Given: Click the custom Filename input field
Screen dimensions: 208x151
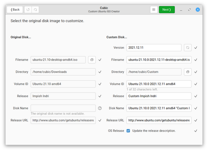Looking at the screenshot, I should coord(159,60).
